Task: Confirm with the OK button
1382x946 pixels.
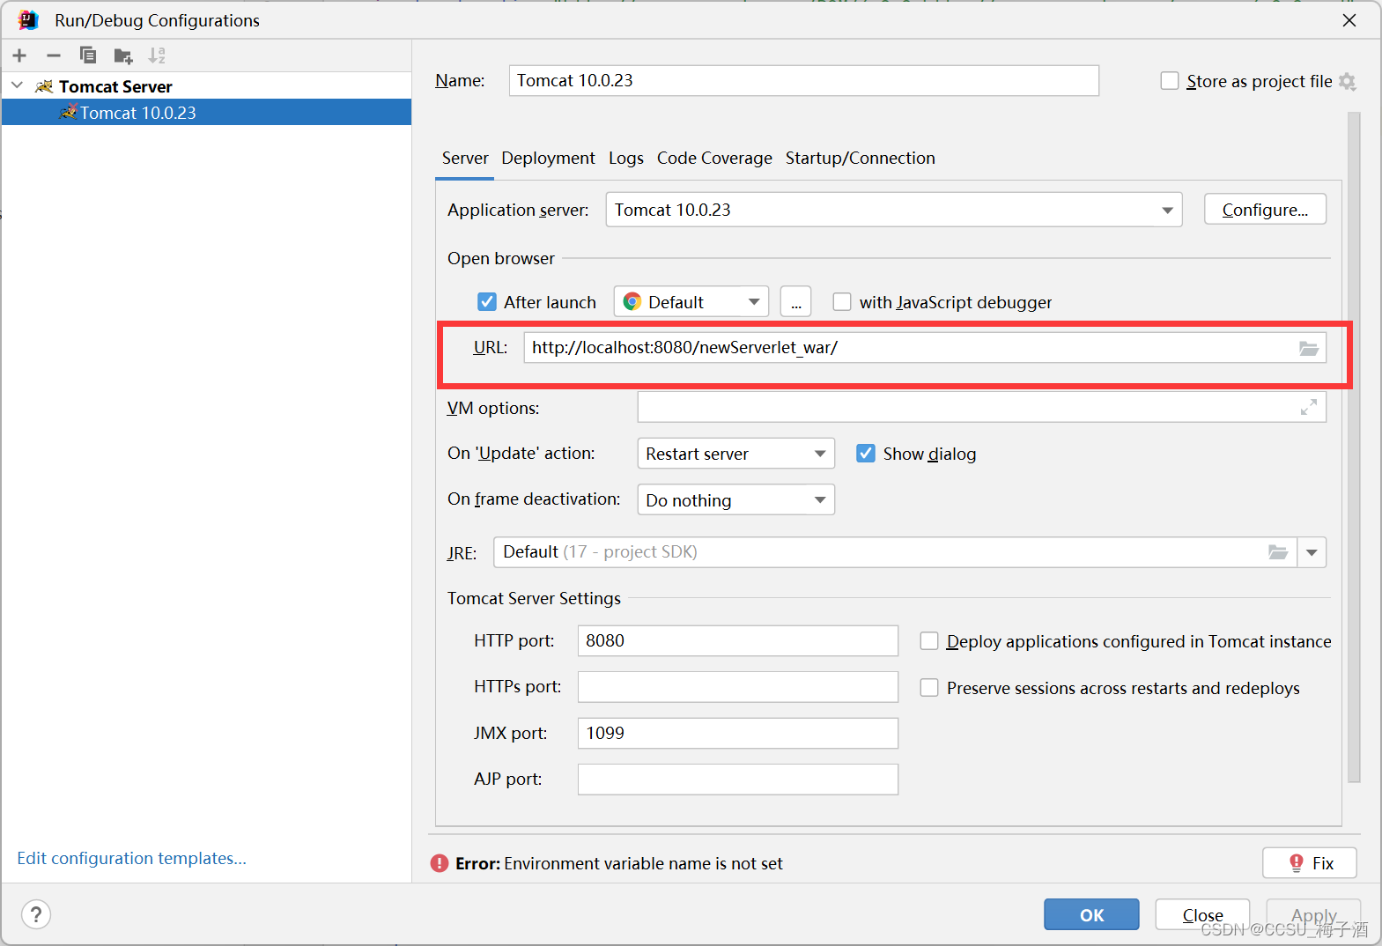Action: tap(1091, 915)
